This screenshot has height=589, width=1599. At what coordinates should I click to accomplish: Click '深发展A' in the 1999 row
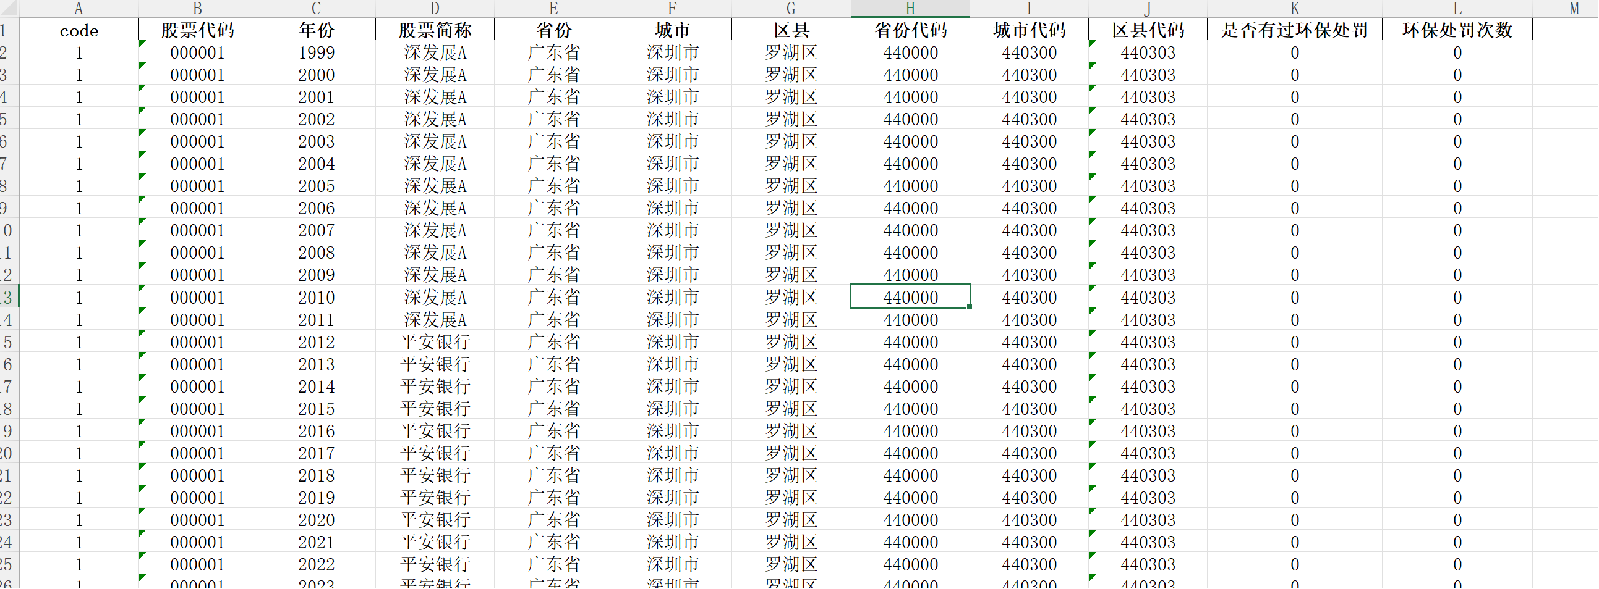tap(435, 52)
